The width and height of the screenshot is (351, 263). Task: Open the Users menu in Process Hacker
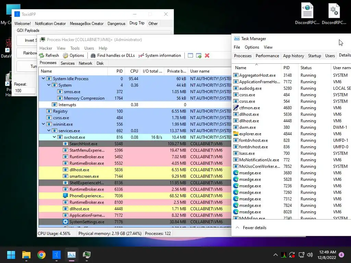point(89,48)
